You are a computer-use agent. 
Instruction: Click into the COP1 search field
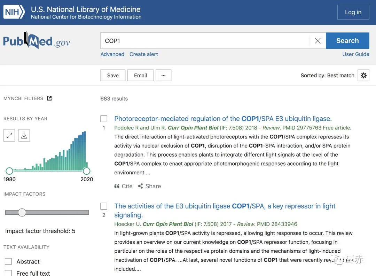coord(205,41)
